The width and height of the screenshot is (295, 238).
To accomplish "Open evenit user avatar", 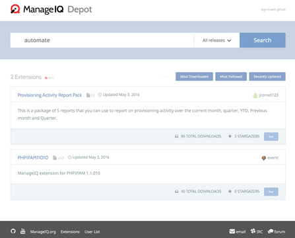I will coord(263,158).
